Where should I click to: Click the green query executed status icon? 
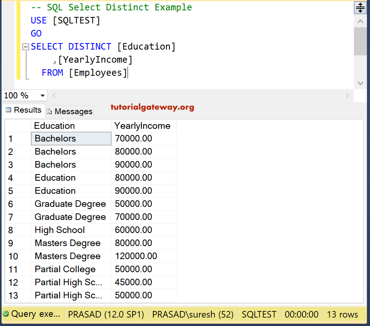point(5,314)
